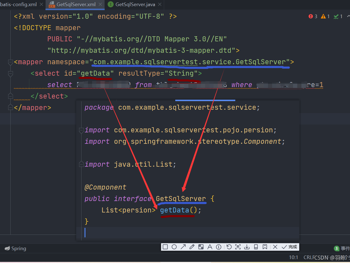Click the fold marker at closing select tag

(10, 96)
